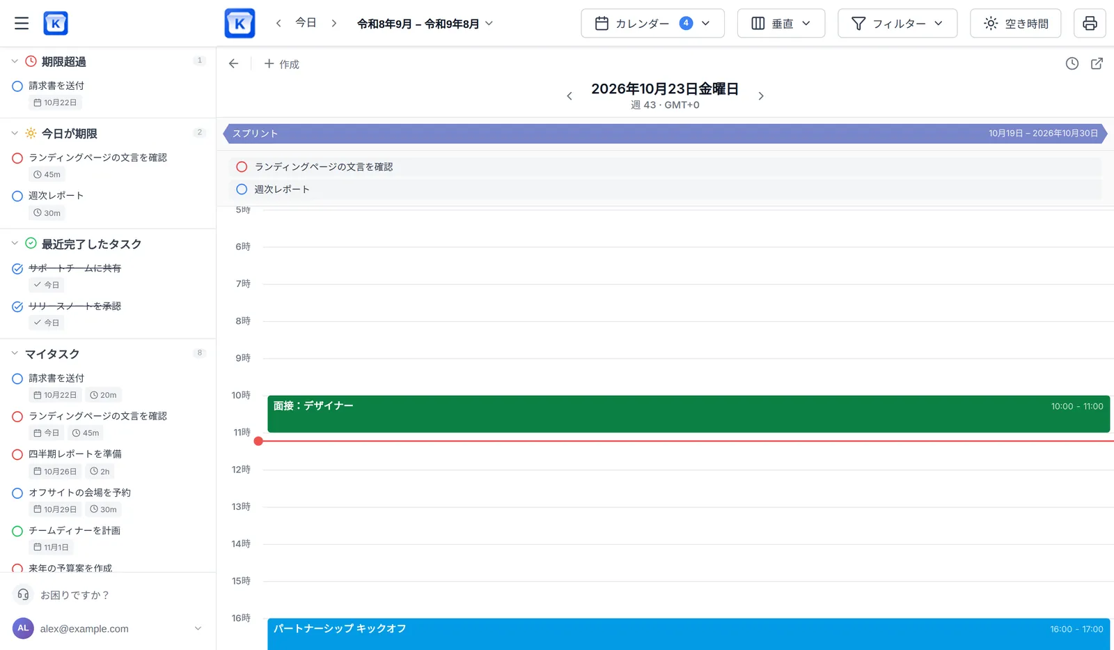Click 週次レポート in day view

point(282,189)
